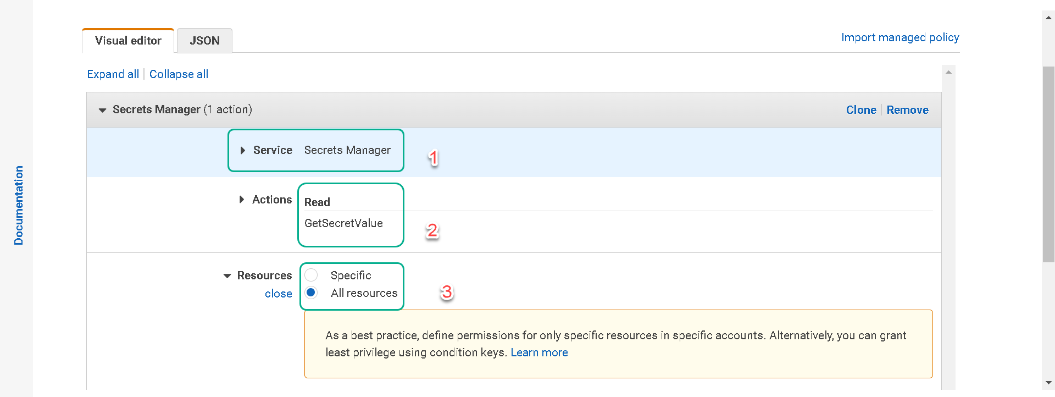Click the GetSecretValue action text
The width and height of the screenshot is (1055, 397).
pyautogui.click(x=343, y=223)
